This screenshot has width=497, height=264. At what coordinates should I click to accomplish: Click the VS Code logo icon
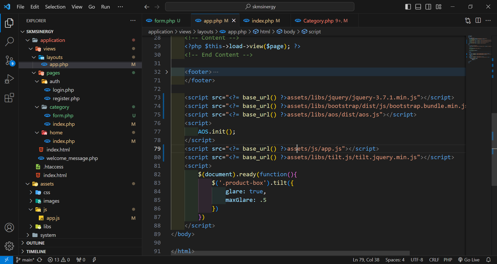(7, 7)
